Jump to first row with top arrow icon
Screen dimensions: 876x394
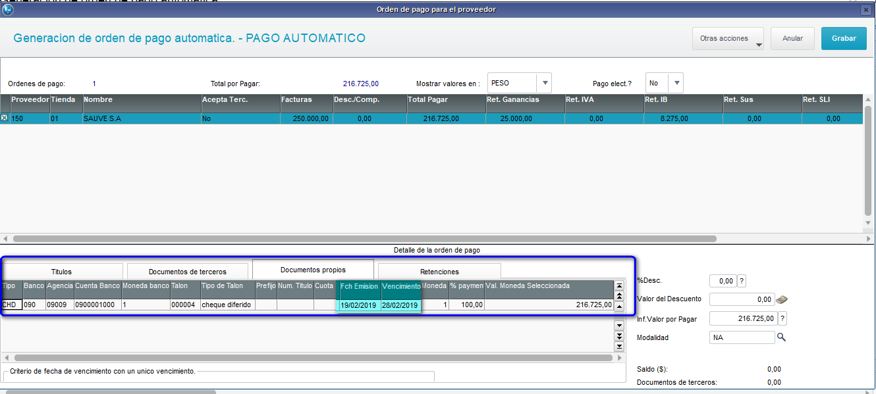point(619,285)
